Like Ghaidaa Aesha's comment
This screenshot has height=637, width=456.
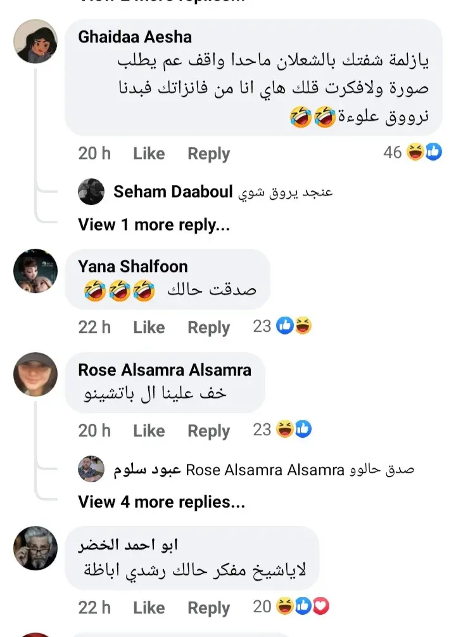tap(149, 154)
